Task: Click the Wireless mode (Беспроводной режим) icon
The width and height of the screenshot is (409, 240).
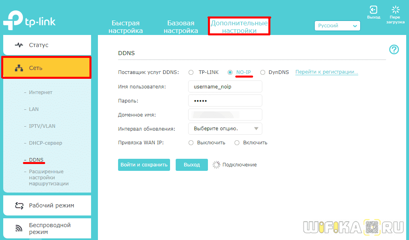Action: point(19,228)
